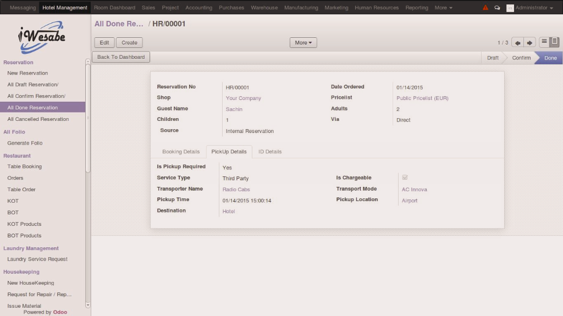Go to previous record arrow
This screenshot has width=563, height=316.
(x=517, y=42)
